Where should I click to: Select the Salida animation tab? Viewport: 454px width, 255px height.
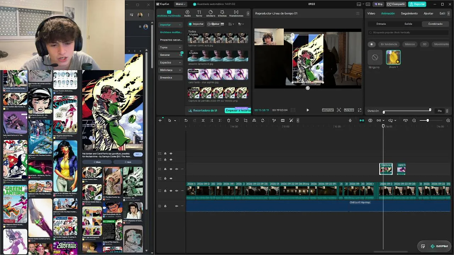(408, 24)
